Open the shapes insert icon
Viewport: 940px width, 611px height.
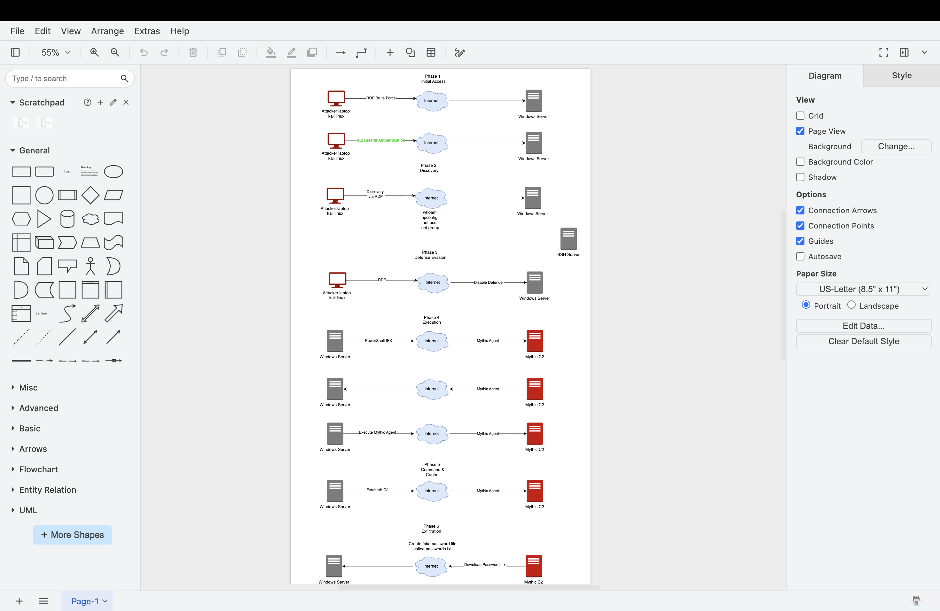[410, 52]
